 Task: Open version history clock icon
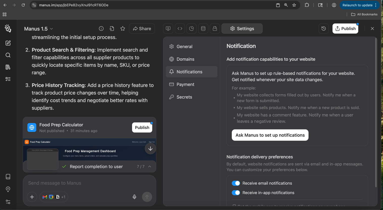(x=324, y=29)
